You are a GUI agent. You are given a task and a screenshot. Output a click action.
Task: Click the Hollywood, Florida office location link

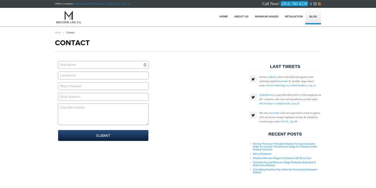pos(85,4)
